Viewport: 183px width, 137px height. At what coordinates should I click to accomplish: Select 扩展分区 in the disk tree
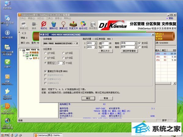[x=34, y=55]
